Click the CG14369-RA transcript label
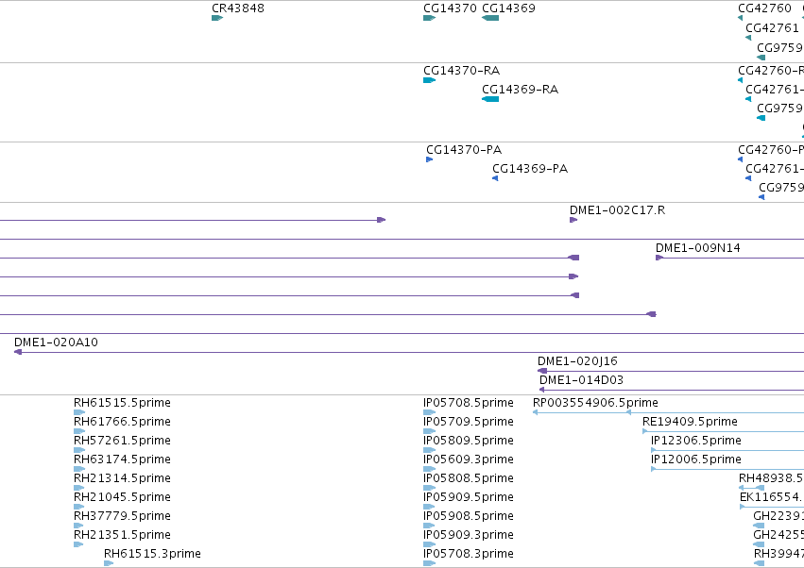Screen dimensions: 804x568 coord(520,89)
